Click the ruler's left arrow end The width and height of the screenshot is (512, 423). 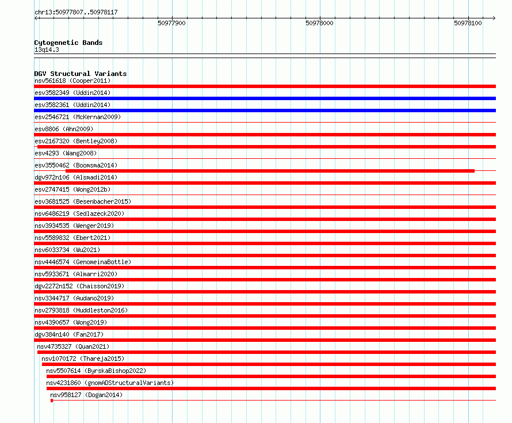point(36,18)
